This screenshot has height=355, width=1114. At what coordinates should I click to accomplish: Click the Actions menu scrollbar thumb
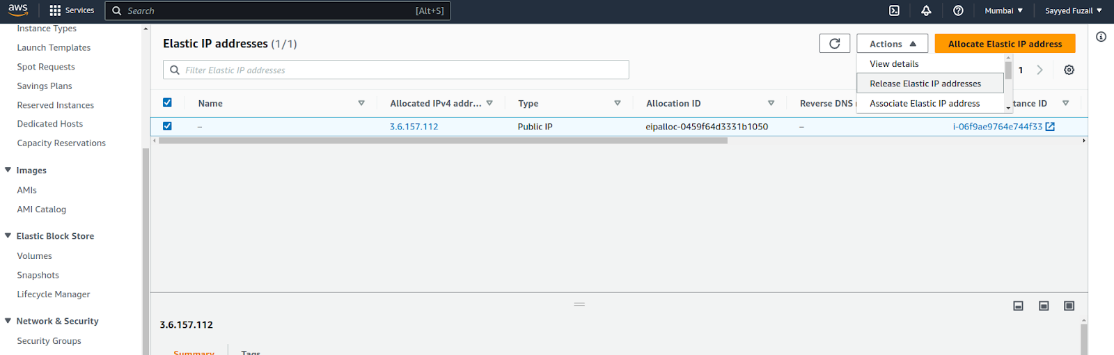click(1008, 70)
